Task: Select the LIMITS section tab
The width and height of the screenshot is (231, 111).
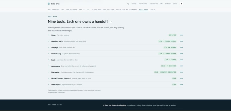Action: coord(152,10)
